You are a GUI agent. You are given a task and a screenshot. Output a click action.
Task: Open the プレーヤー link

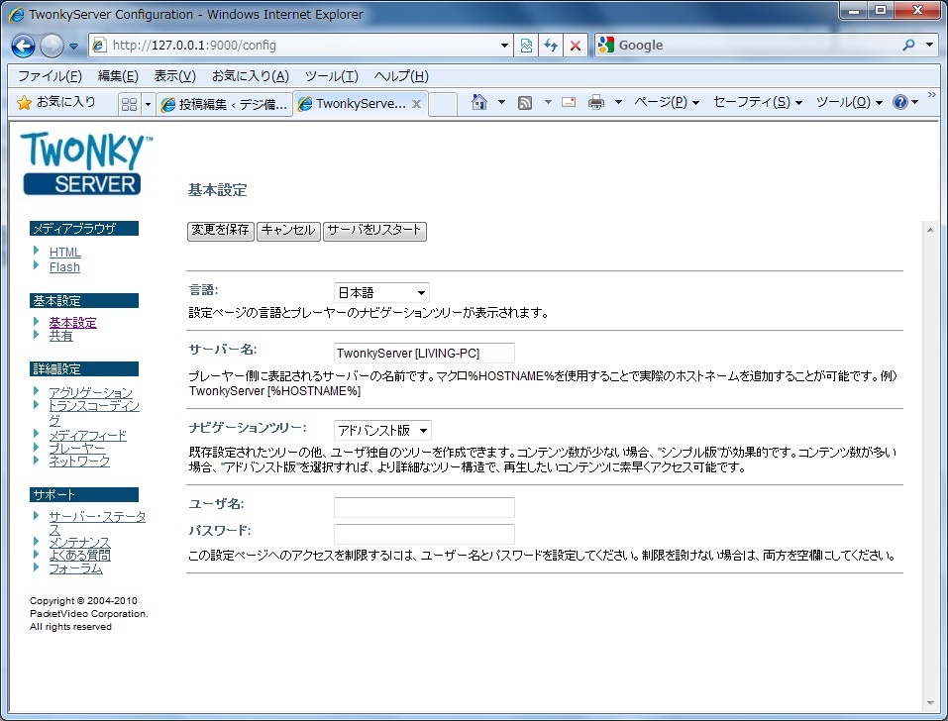tap(77, 449)
